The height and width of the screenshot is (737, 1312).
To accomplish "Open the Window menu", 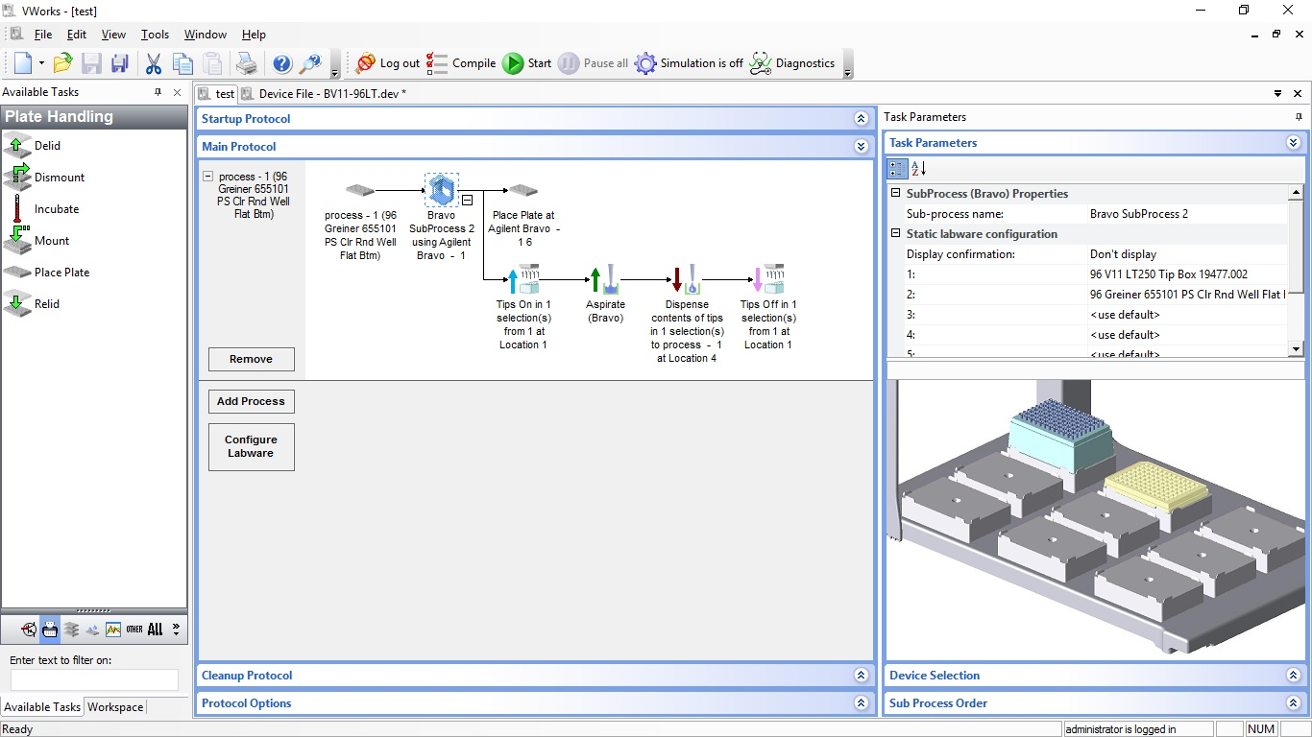I will [206, 35].
